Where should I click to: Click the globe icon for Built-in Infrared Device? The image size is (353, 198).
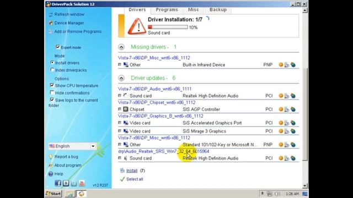tap(293, 65)
